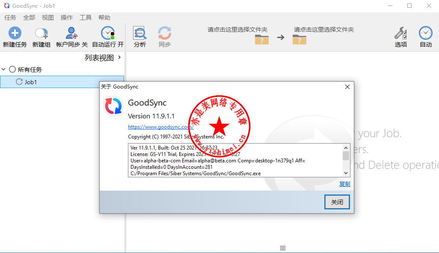Maximize the GoodSync window
The image size is (439, 253).
409,6
